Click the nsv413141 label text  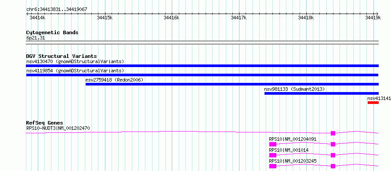[x=379, y=98]
